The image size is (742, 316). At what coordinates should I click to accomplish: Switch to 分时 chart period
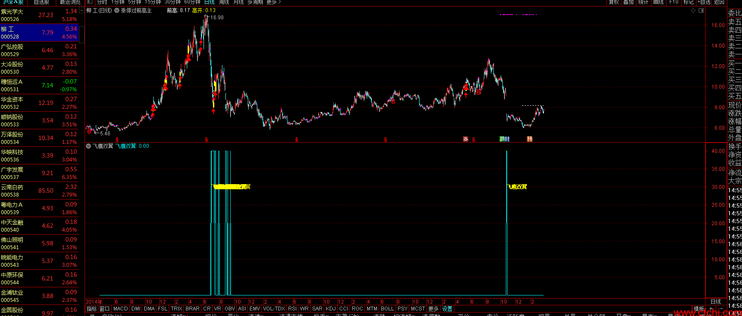[x=102, y=2]
